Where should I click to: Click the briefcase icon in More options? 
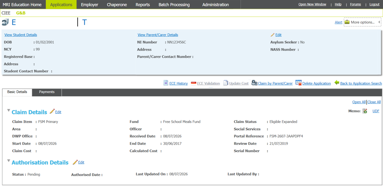pos(347,22)
